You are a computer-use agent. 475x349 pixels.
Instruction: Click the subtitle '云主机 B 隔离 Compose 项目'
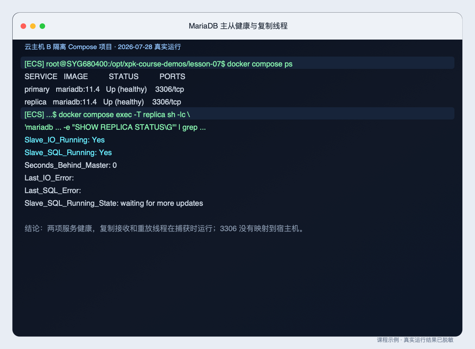pyautogui.click(x=68, y=47)
